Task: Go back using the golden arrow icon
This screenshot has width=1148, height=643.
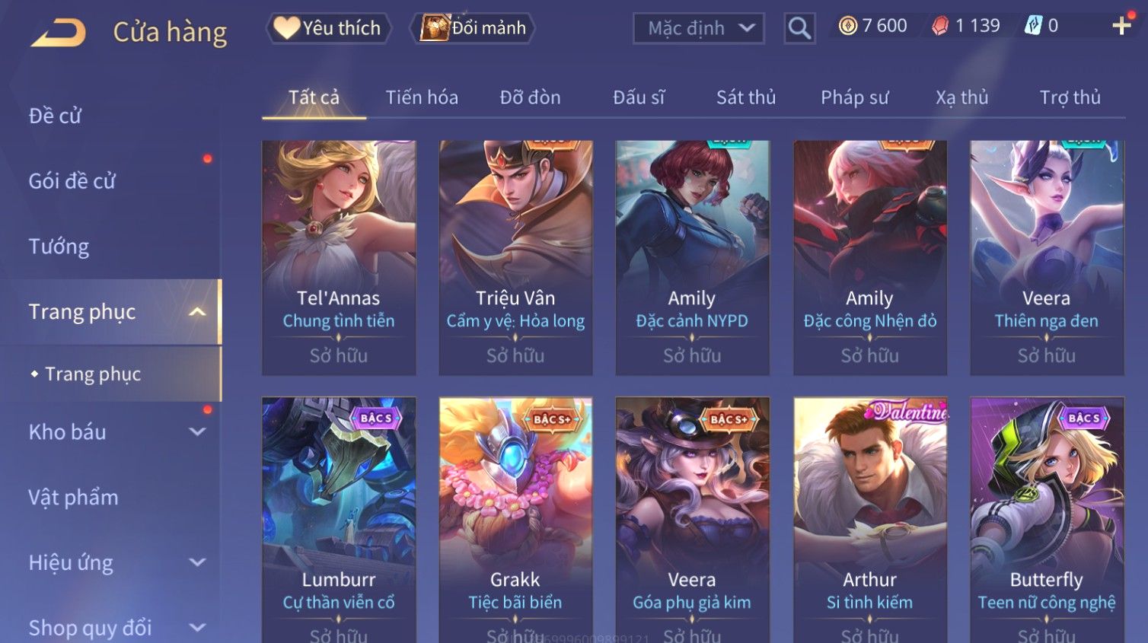Action: pos(59,32)
